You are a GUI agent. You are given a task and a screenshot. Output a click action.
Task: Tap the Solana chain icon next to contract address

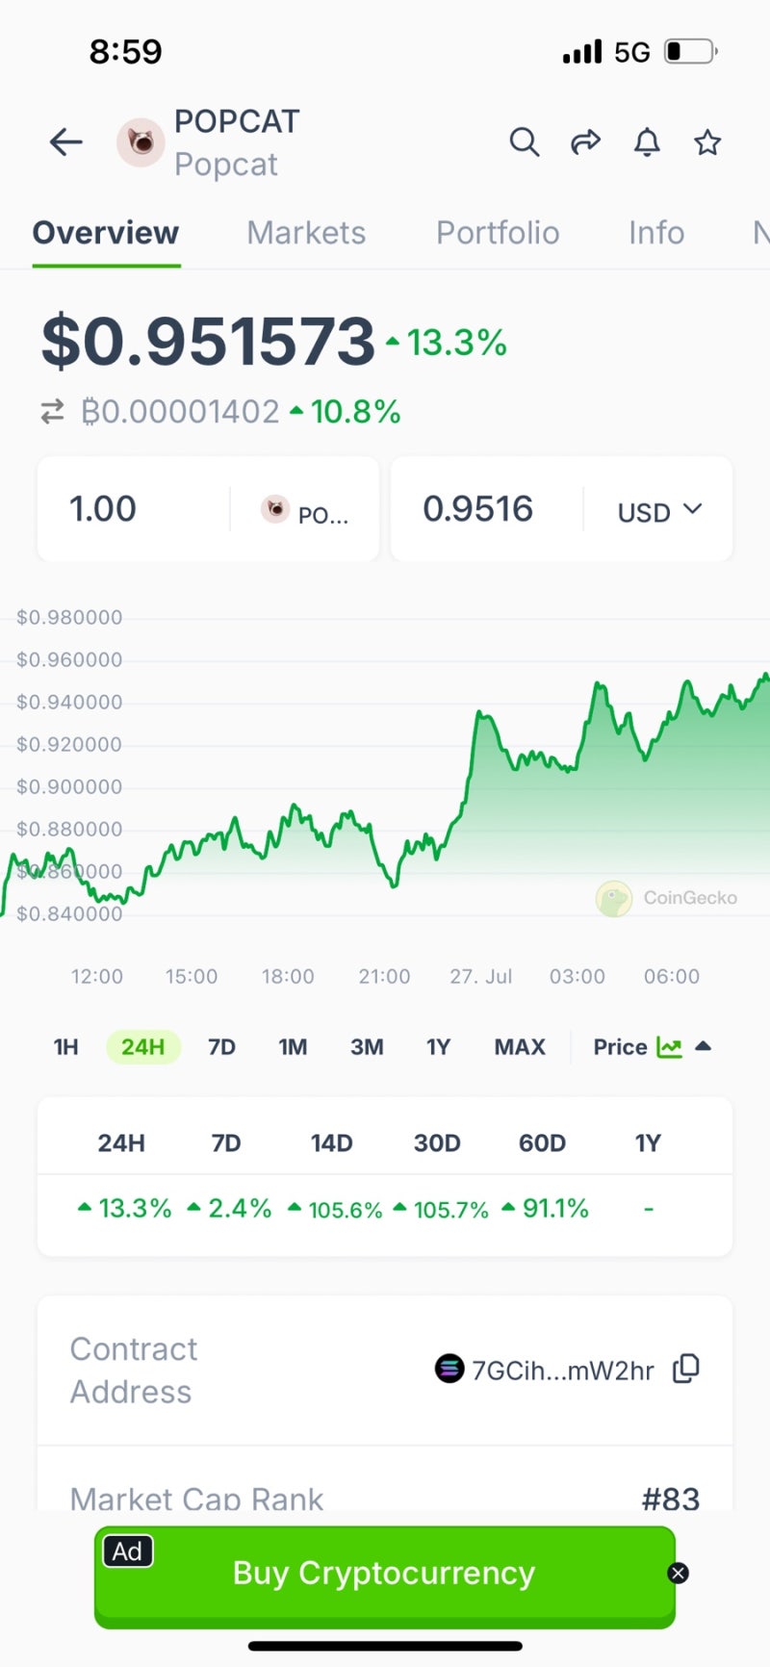[x=449, y=1369]
